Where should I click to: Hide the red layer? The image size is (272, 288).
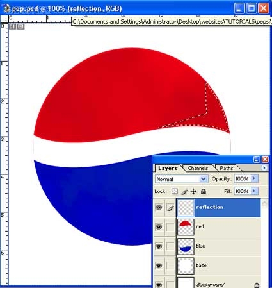coord(159,227)
